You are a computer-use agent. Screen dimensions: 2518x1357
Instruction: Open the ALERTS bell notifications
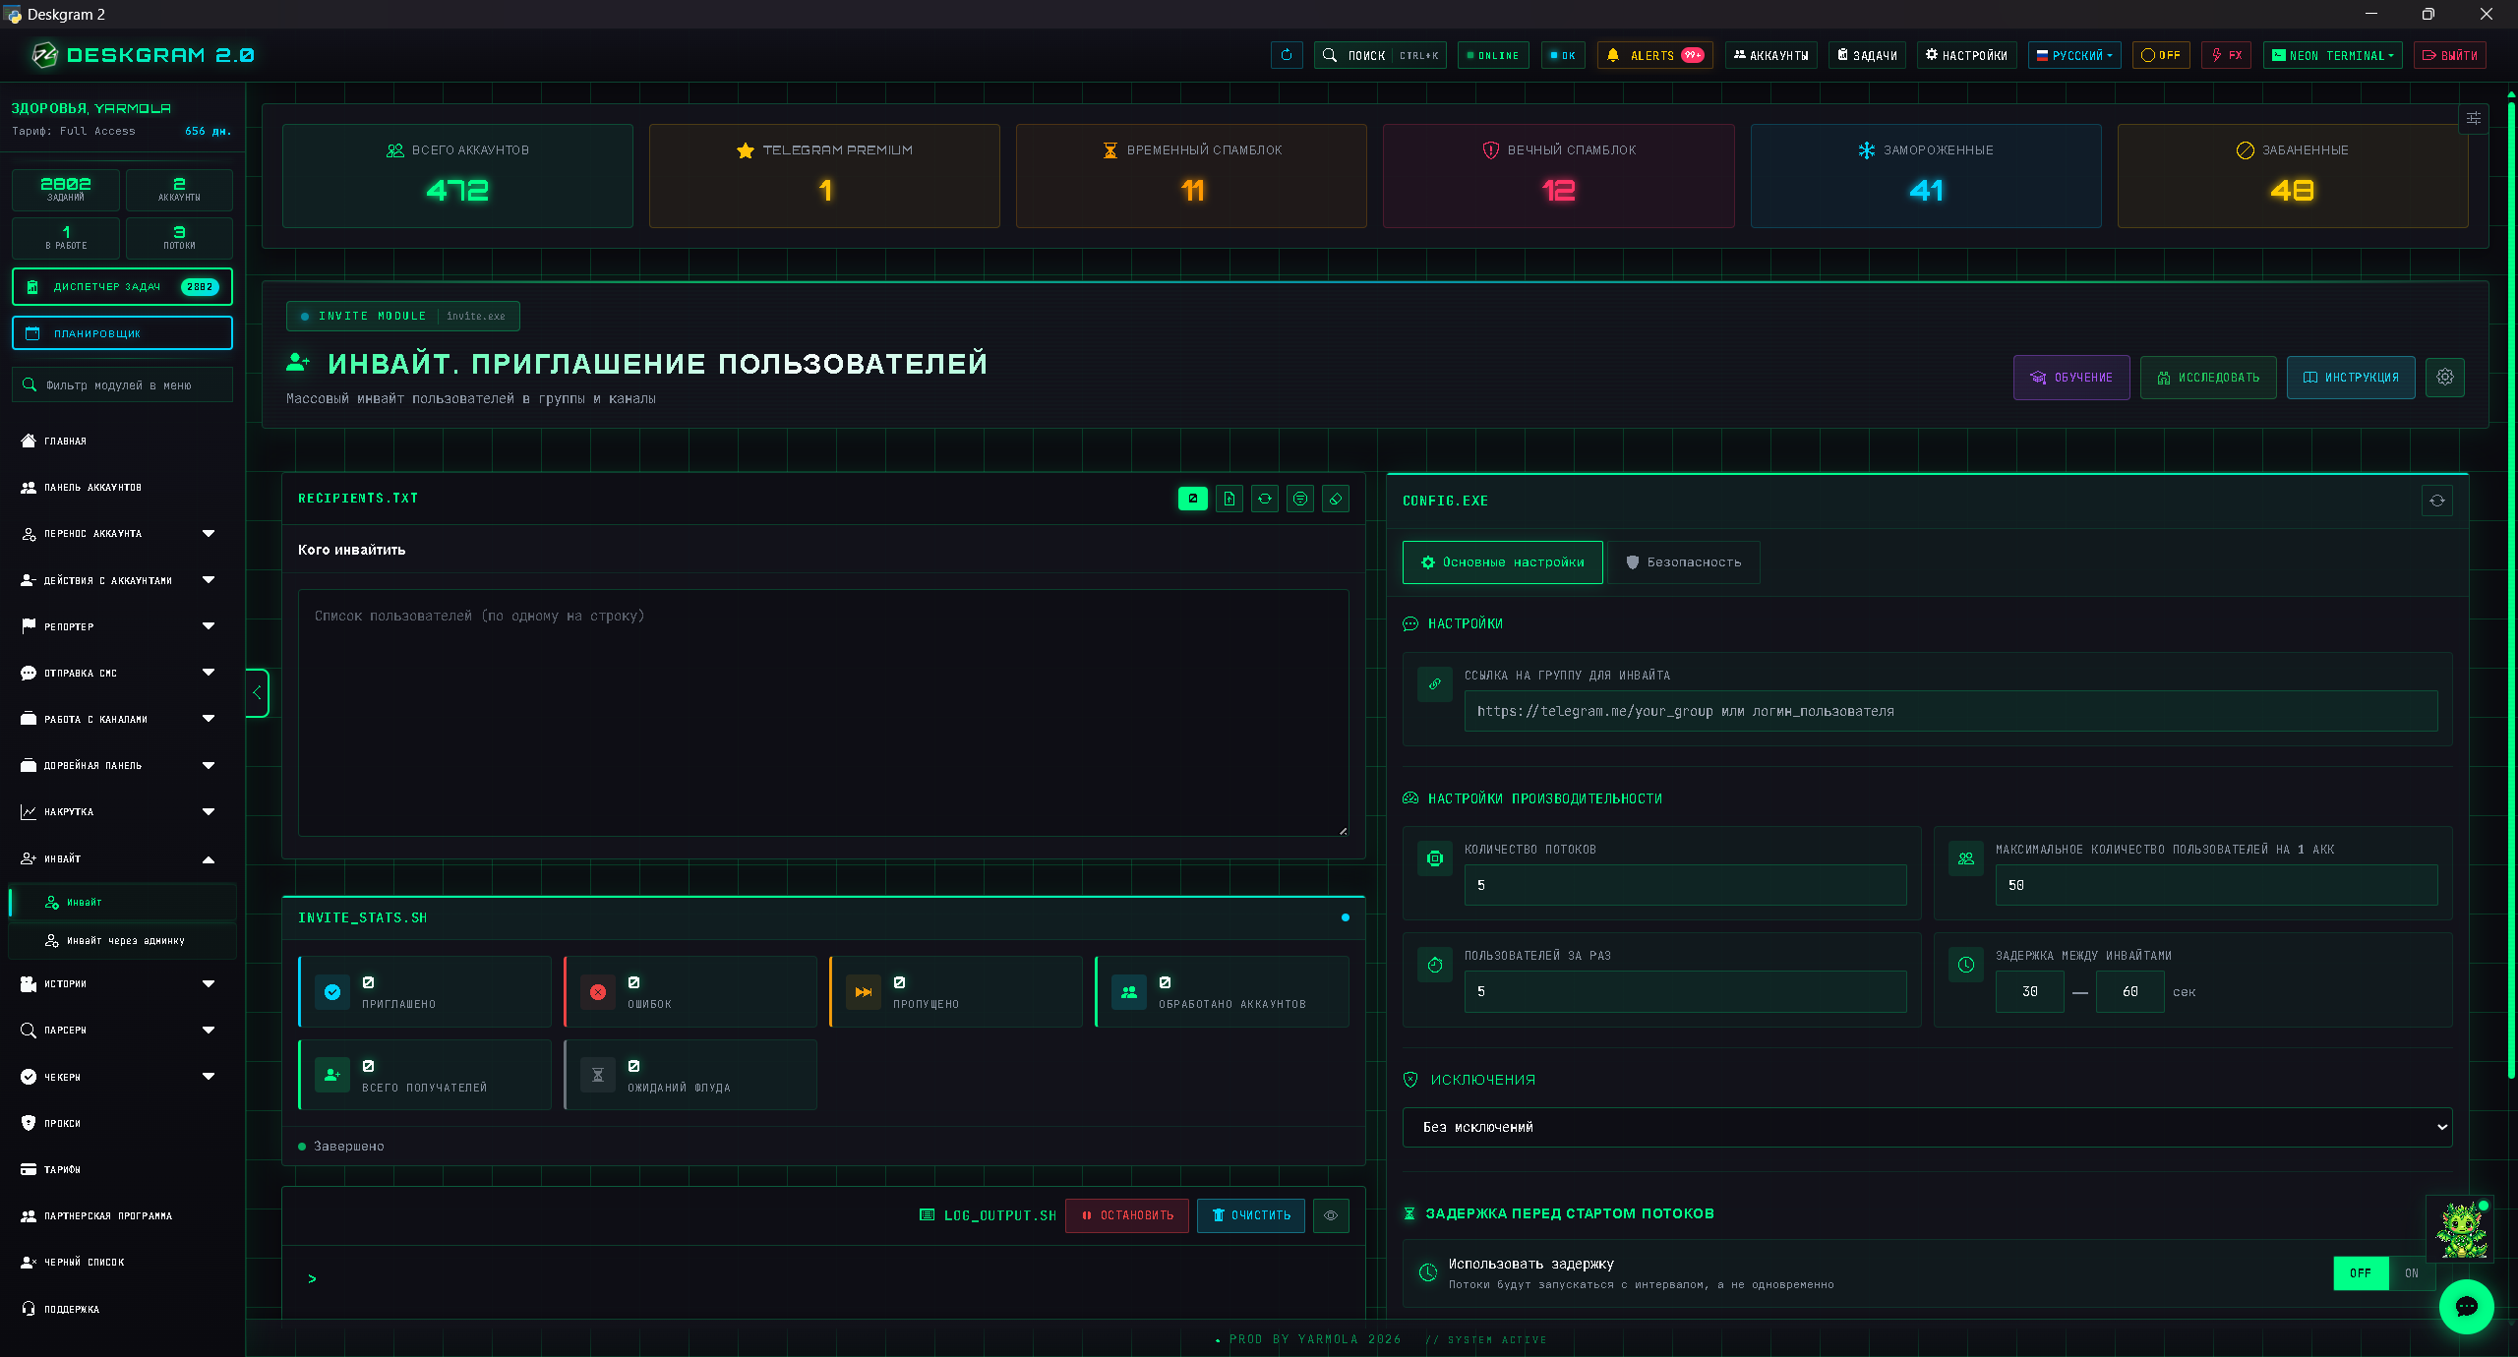pos(1654,55)
